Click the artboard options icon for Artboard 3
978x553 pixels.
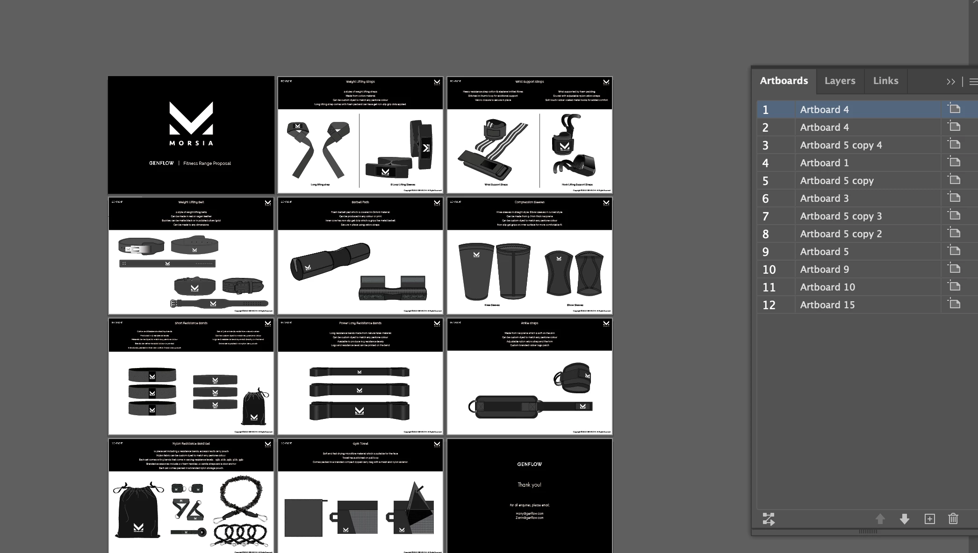[x=954, y=198]
